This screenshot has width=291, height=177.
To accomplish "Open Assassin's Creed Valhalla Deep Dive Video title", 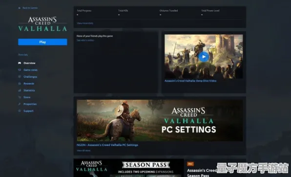I will (x=190, y=81).
